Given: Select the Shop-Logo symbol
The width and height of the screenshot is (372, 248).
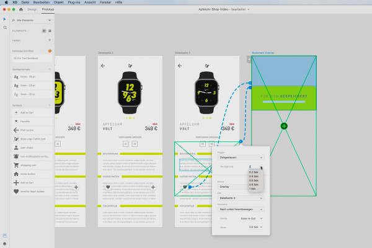Looking at the screenshot, I should point(32,139).
